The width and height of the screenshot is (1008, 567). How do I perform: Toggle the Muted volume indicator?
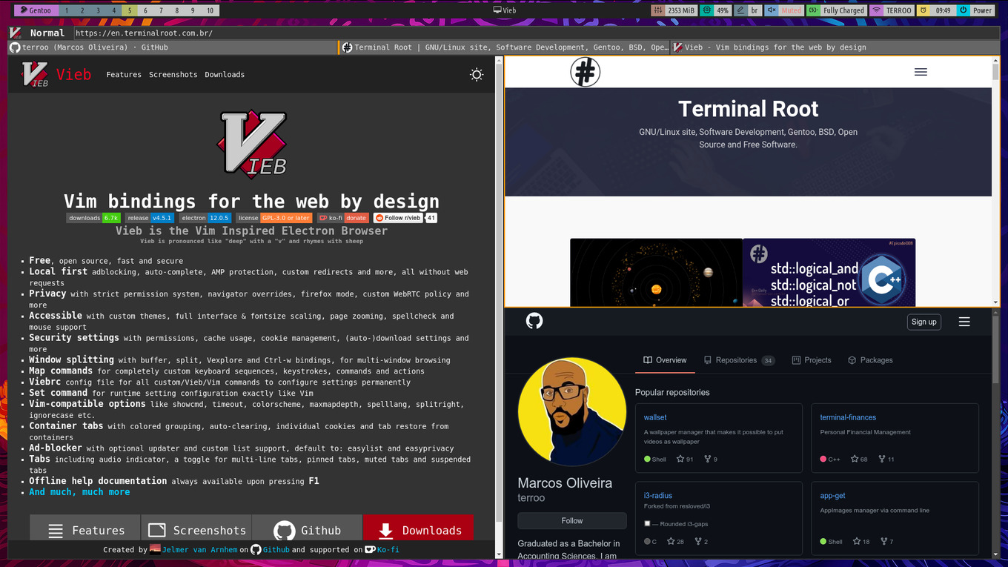784,10
